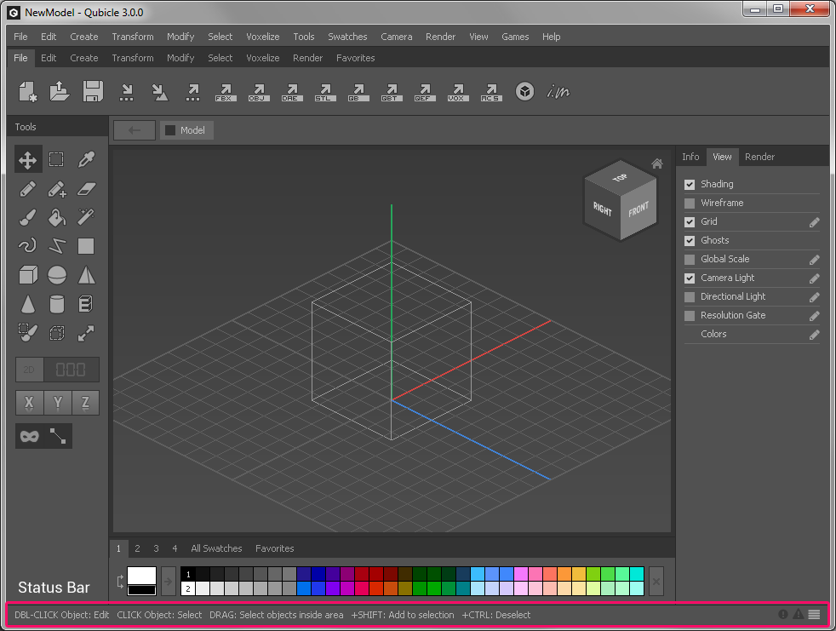Export model as OBJ format
The image size is (836, 631).
tap(258, 92)
